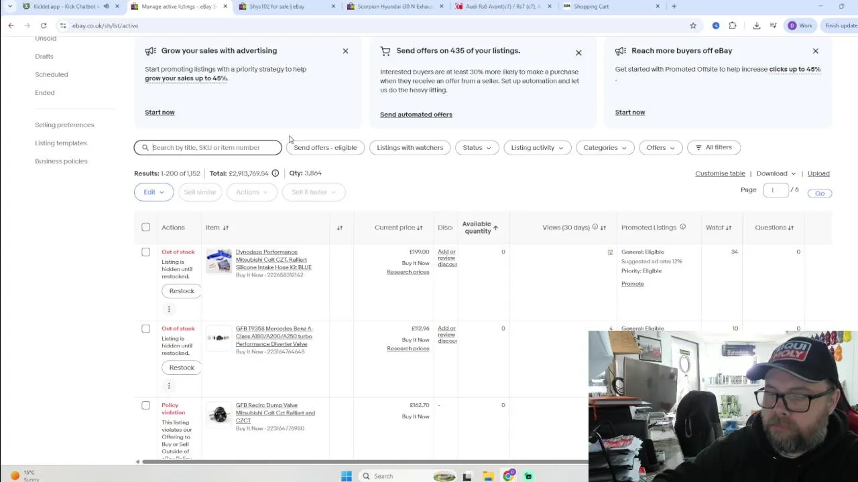This screenshot has height=482, width=858.
Task: Open Windows Start menu
Action: (x=347, y=476)
